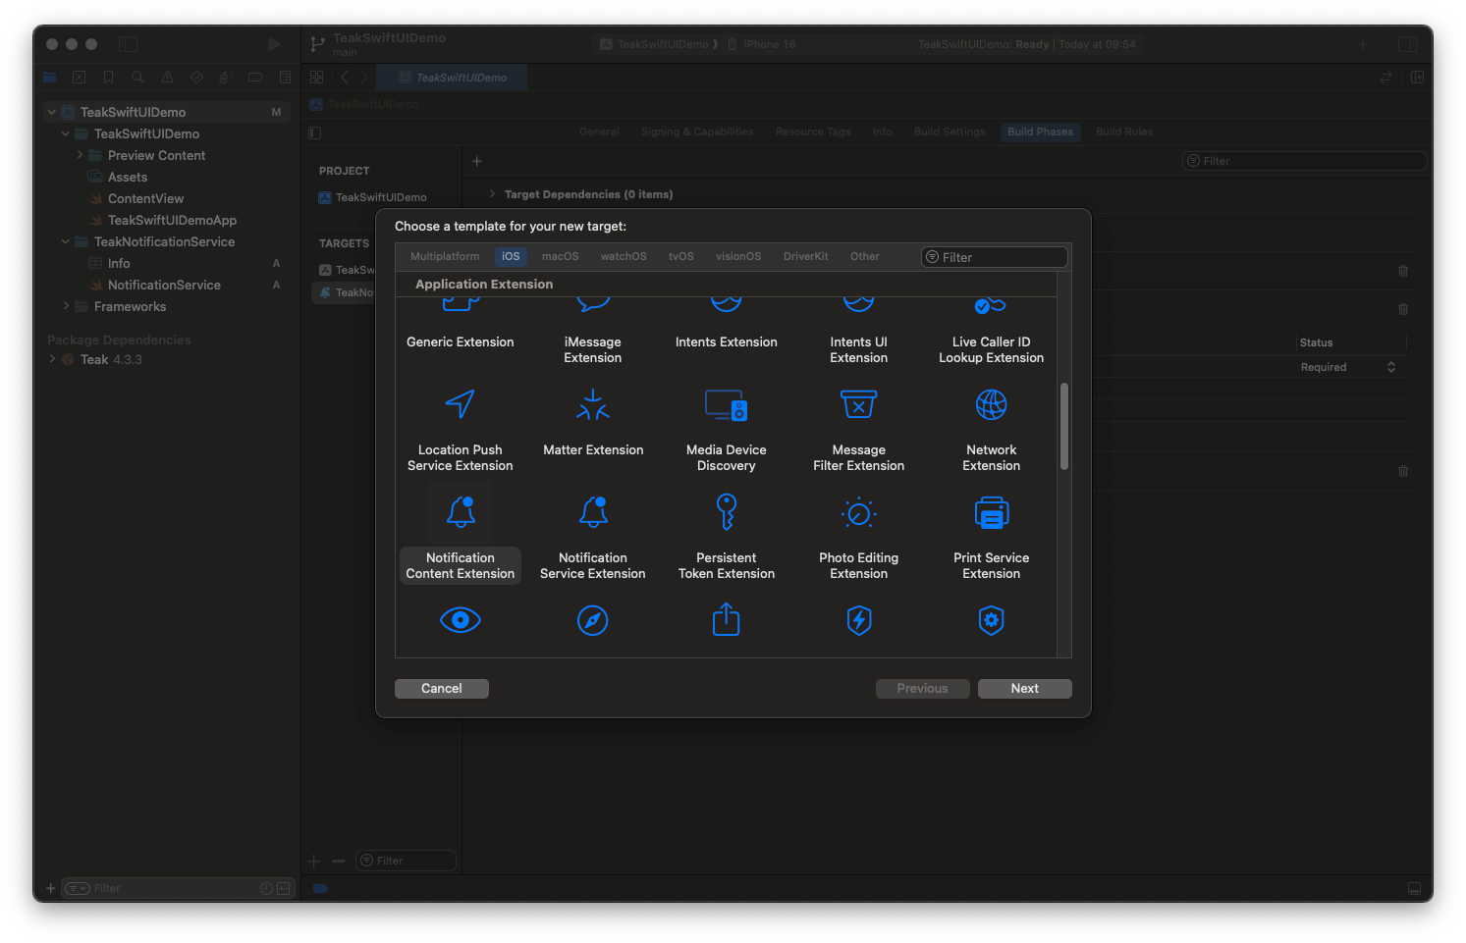Screen dimensions: 1466x943
Task: Open the bookmark navigator icon
Action: (109, 78)
